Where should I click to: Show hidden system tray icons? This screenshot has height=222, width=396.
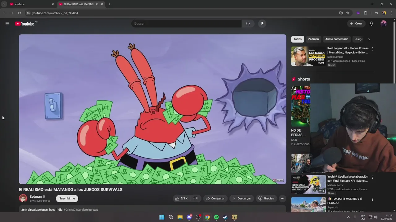(348, 217)
